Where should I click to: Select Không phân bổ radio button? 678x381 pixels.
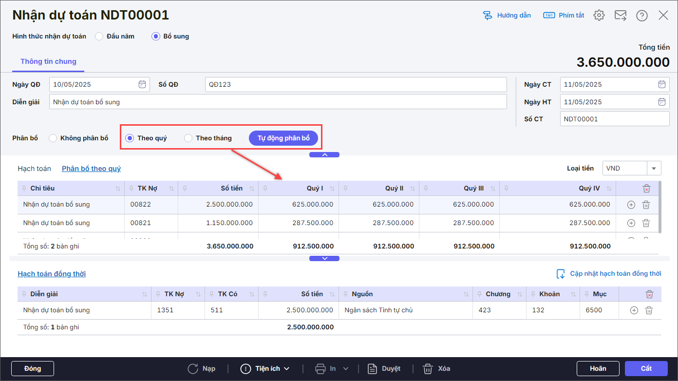click(53, 138)
